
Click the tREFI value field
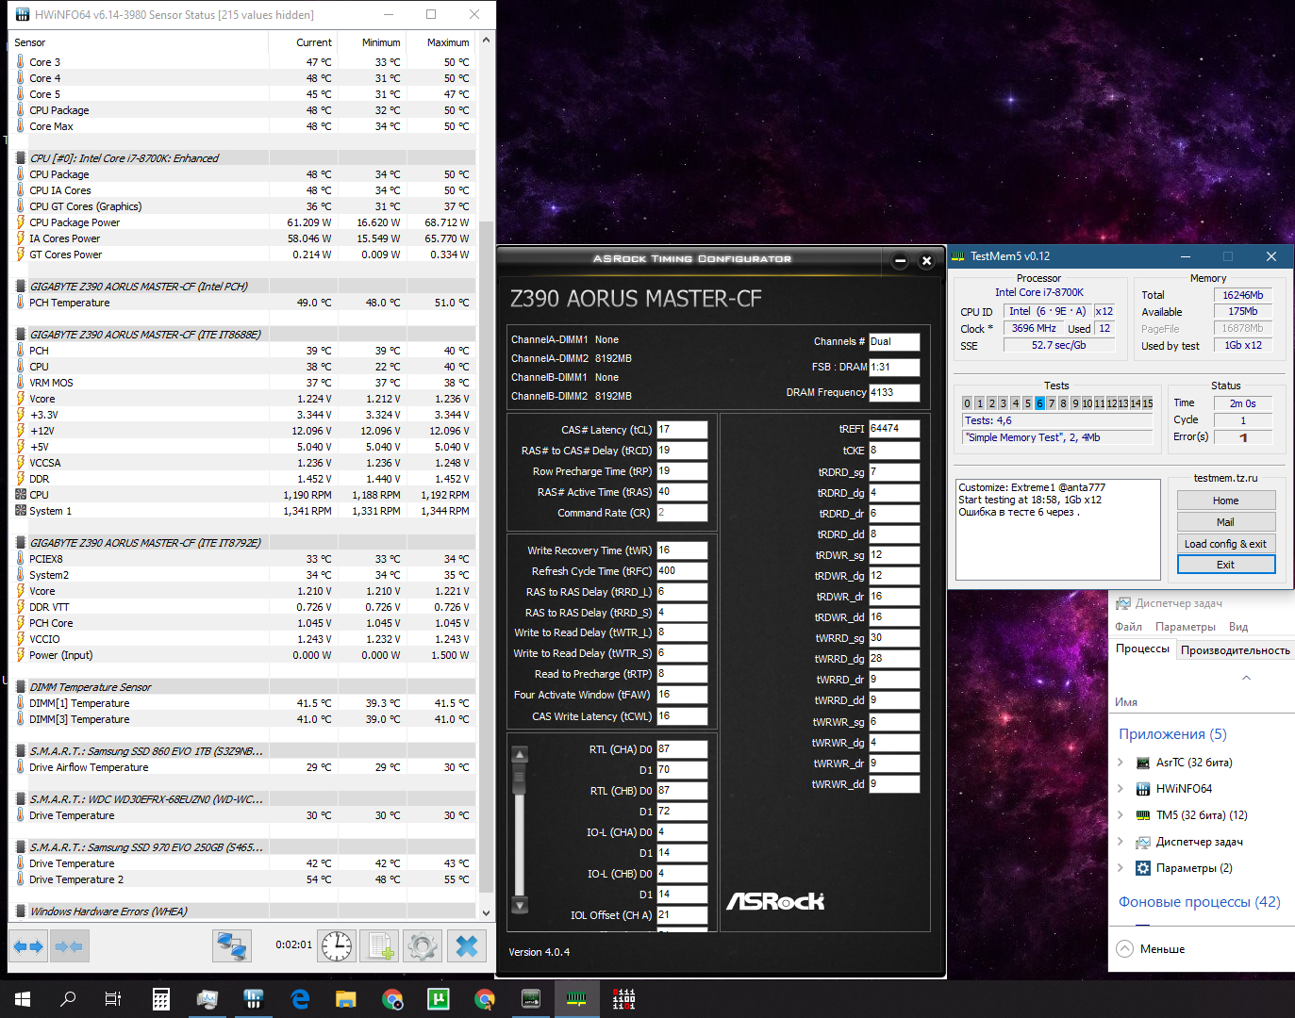[894, 429]
